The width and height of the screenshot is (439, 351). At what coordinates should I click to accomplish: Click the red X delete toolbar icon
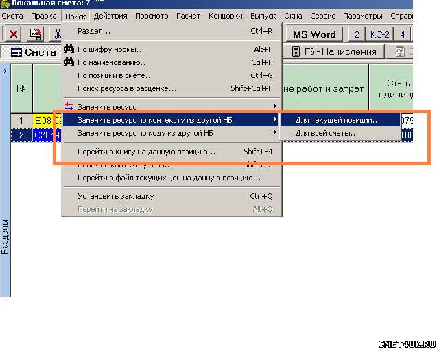pos(13,34)
